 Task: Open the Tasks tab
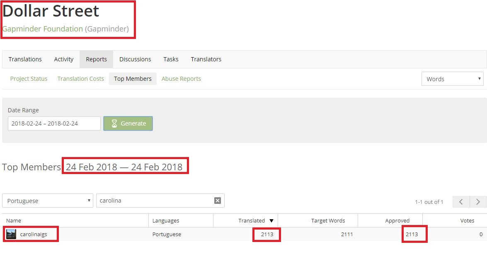(x=171, y=59)
